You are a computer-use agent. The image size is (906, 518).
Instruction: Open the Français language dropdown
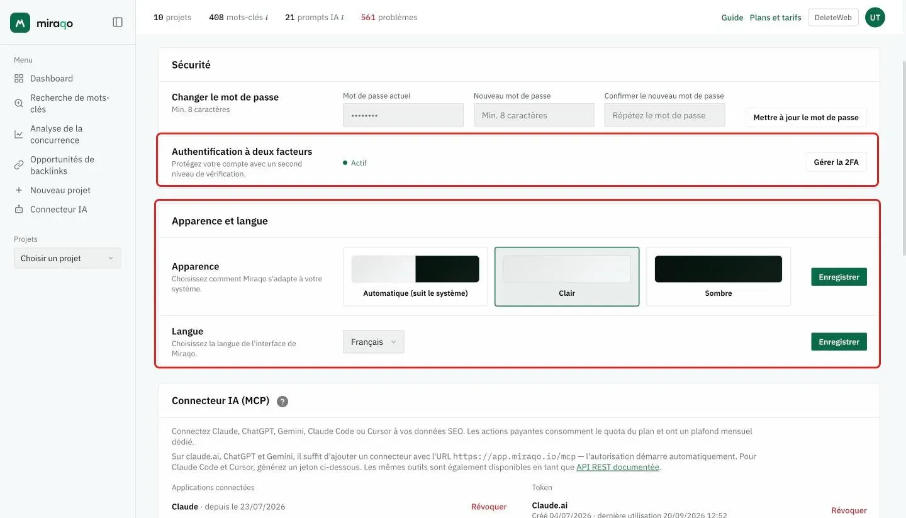pos(374,342)
